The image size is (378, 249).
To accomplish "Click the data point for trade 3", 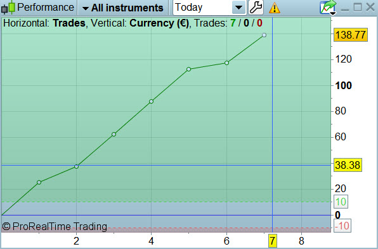I will click(114, 134).
